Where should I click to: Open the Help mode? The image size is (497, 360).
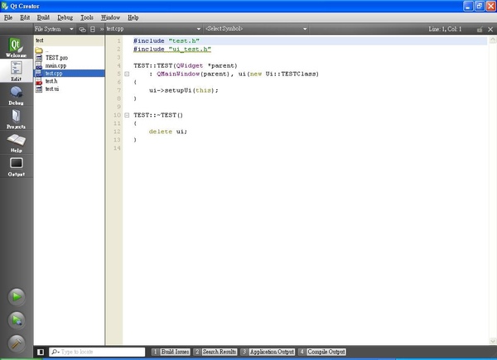tap(16, 142)
